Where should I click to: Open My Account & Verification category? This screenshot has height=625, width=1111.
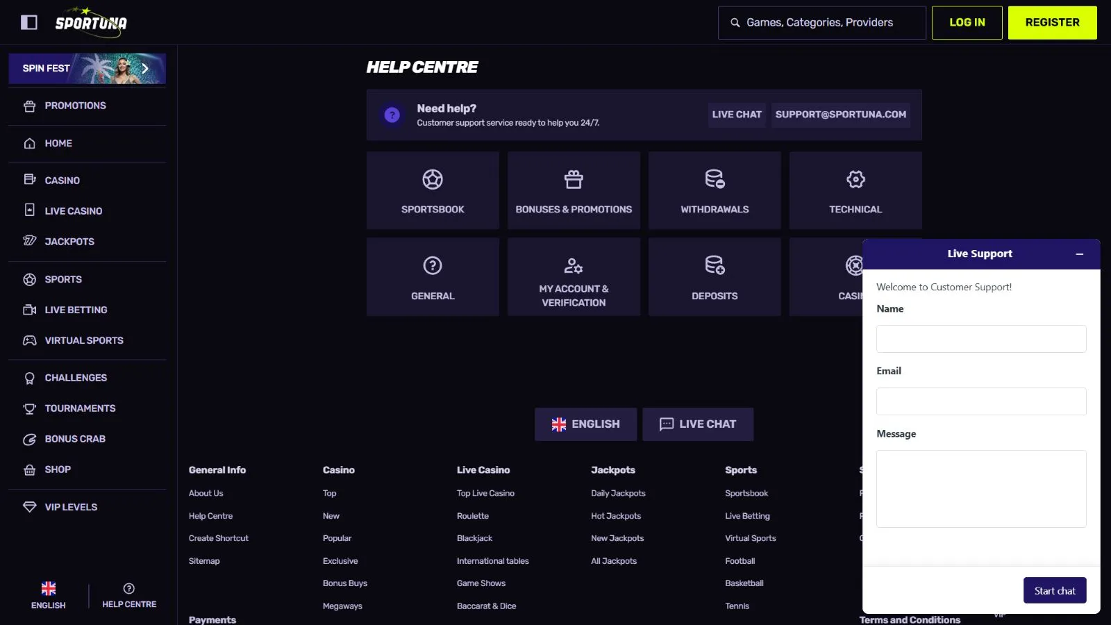(x=574, y=277)
